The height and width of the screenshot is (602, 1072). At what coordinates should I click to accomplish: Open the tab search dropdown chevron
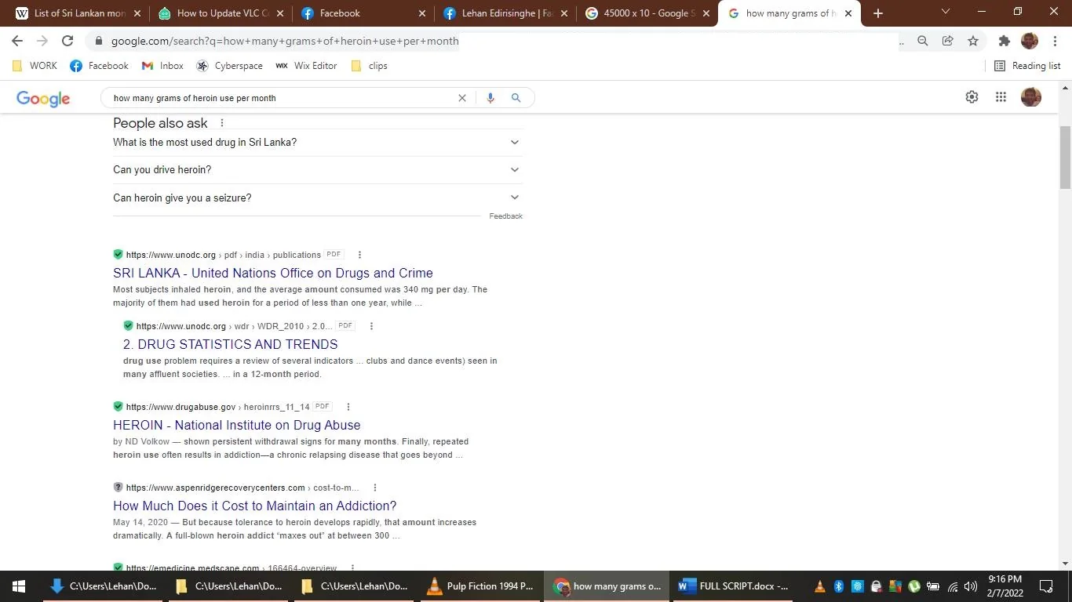click(x=946, y=12)
